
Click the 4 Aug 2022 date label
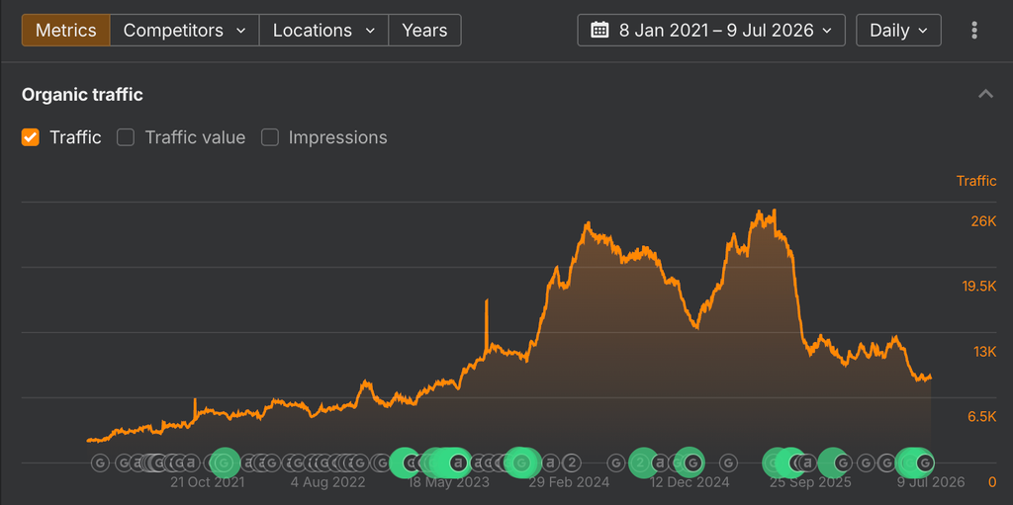coord(327,482)
